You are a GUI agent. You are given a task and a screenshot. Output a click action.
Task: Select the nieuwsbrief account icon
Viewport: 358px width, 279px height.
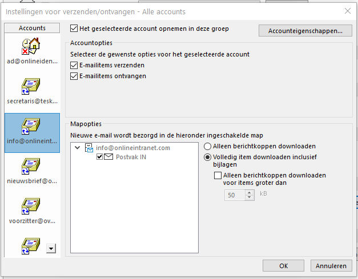30,165
